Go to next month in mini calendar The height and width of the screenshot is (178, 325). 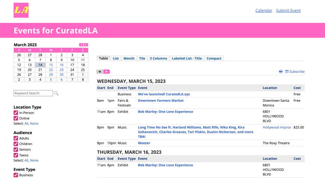pos(86,45)
